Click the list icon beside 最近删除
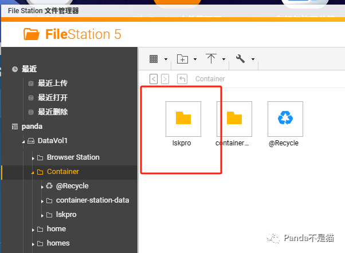Viewport: 345px width, 253px height. 31,112
